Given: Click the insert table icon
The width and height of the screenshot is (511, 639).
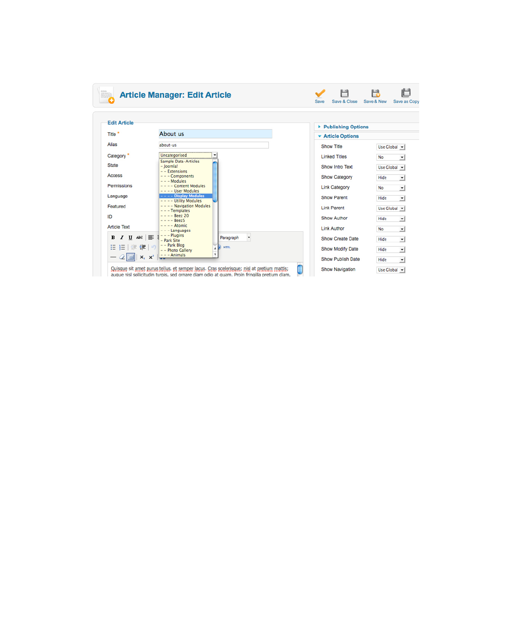Looking at the screenshot, I should 130,257.
